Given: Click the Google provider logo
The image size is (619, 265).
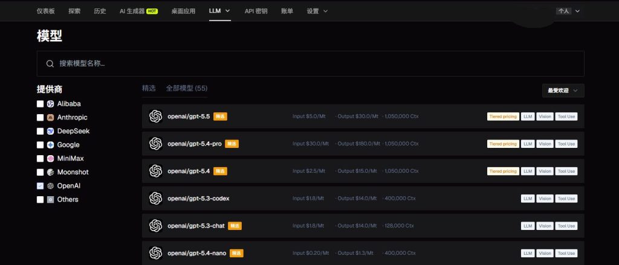Looking at the screenshot, I should click(x=51, y=145).
